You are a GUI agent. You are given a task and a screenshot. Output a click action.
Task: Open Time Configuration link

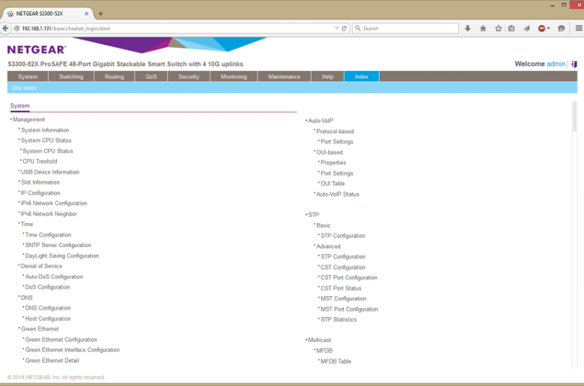coord(48,235)
